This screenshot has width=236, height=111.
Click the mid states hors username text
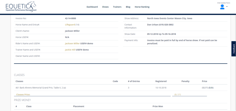[x=223, y=3]
